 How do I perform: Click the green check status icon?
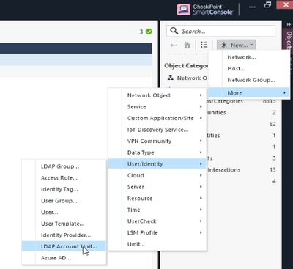149,32
